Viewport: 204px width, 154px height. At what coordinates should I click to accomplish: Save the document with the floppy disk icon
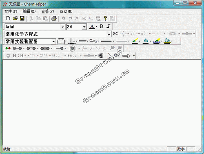pos(22,18)
